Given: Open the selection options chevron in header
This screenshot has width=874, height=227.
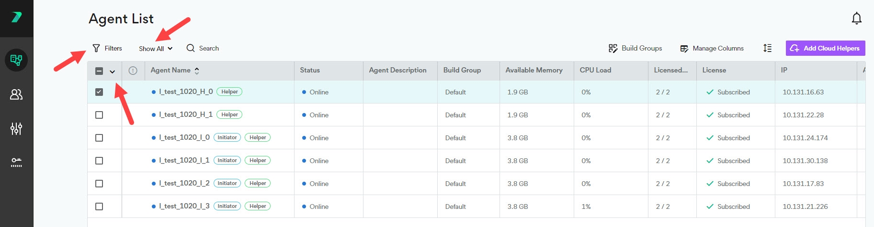Looking at the screenshot, I should click(113, 72).
